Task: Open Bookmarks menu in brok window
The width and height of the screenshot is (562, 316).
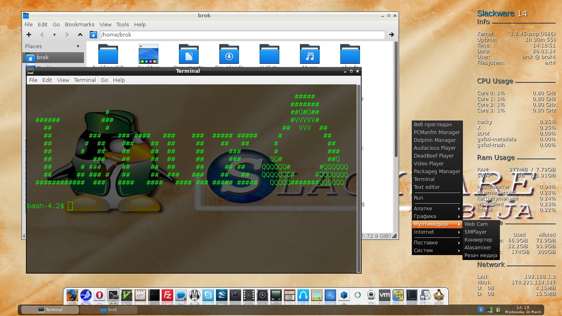Action: pyautogui.click(x=79, y=25)
